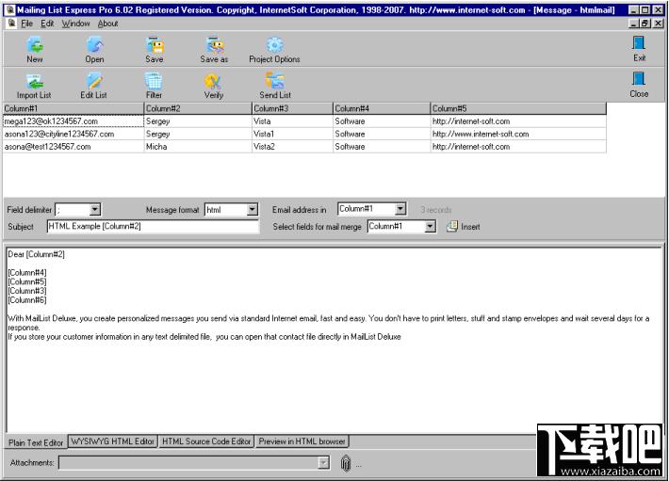Viewport: 669px width, 481px height.
Task: Minimize the inner Message document window
Action: [x=633, y=24]
